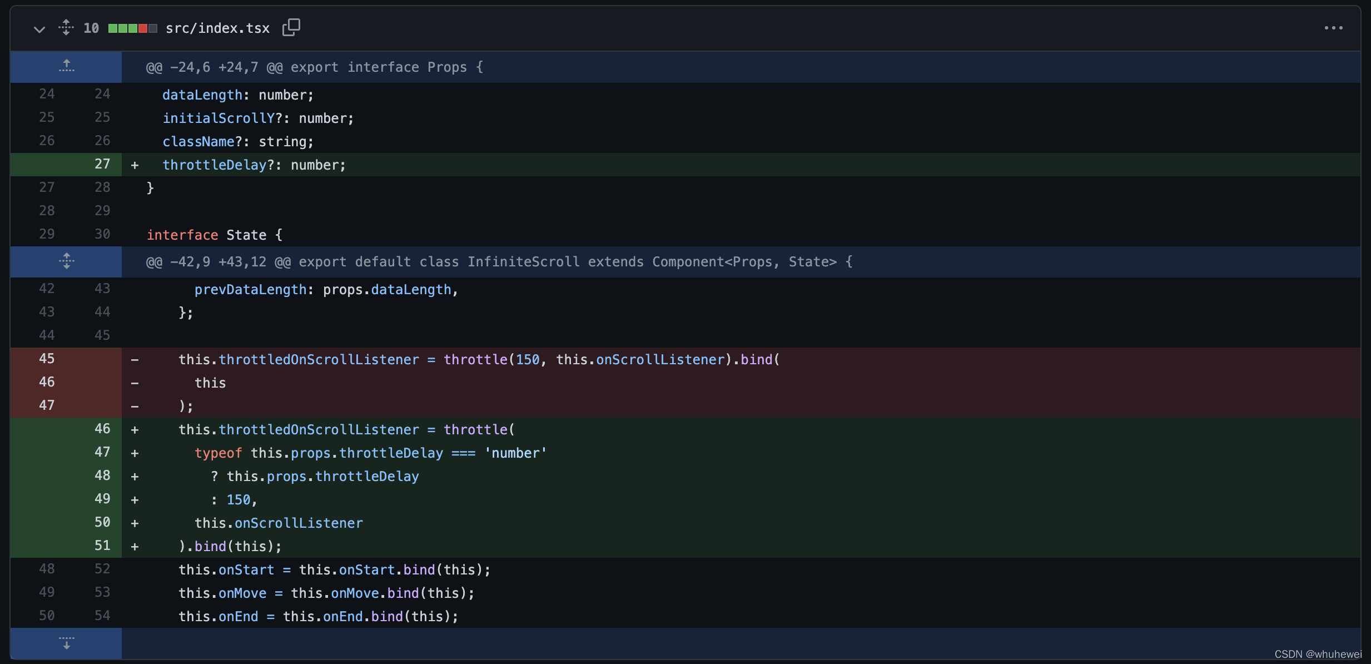Select removed line number 46

[x=47, y=382]
